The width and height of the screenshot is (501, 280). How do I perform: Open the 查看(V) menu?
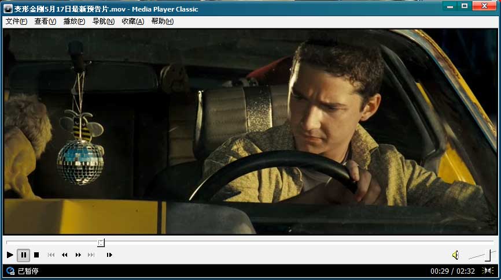click(45, 21)
